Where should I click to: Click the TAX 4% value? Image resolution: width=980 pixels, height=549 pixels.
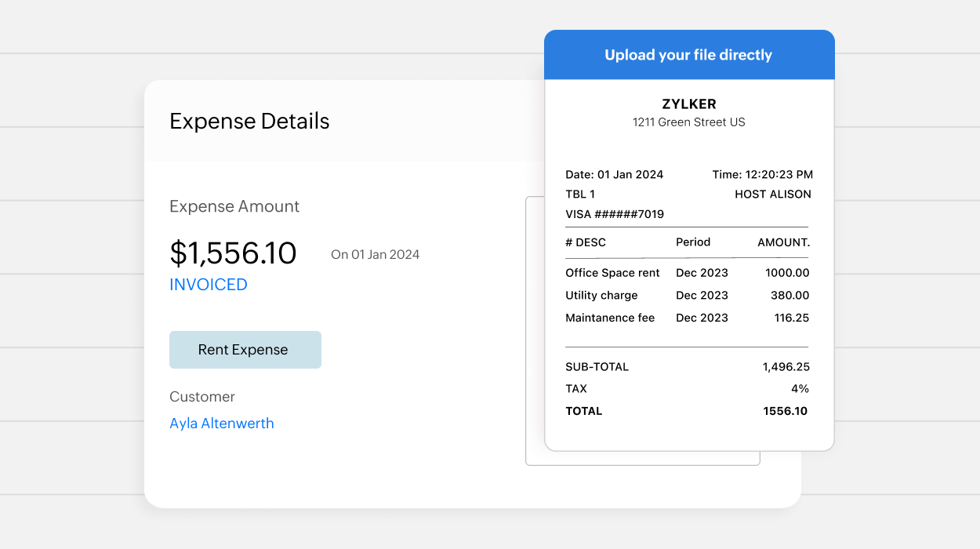click(800, 389)
